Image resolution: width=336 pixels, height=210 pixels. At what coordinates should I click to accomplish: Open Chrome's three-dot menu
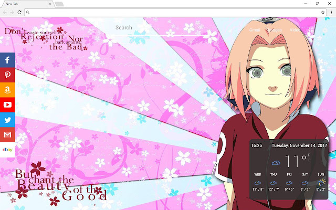pyautogui.click(x=331, y=13)
